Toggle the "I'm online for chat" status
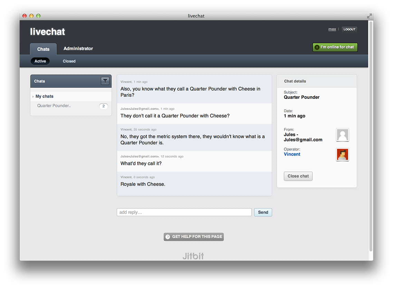393x288 pixels. point(335,47)
